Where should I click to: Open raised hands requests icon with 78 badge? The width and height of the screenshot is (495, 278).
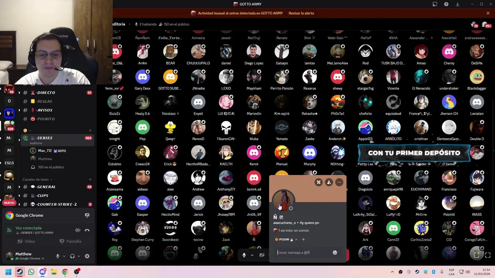[x=474, y=25]
